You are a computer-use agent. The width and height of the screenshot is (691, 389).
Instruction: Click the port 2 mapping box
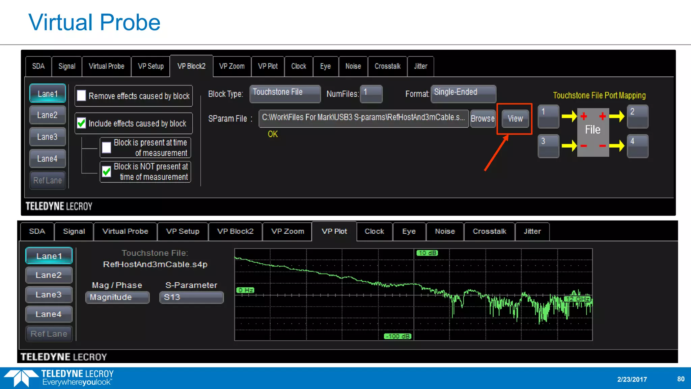[637, 116]
